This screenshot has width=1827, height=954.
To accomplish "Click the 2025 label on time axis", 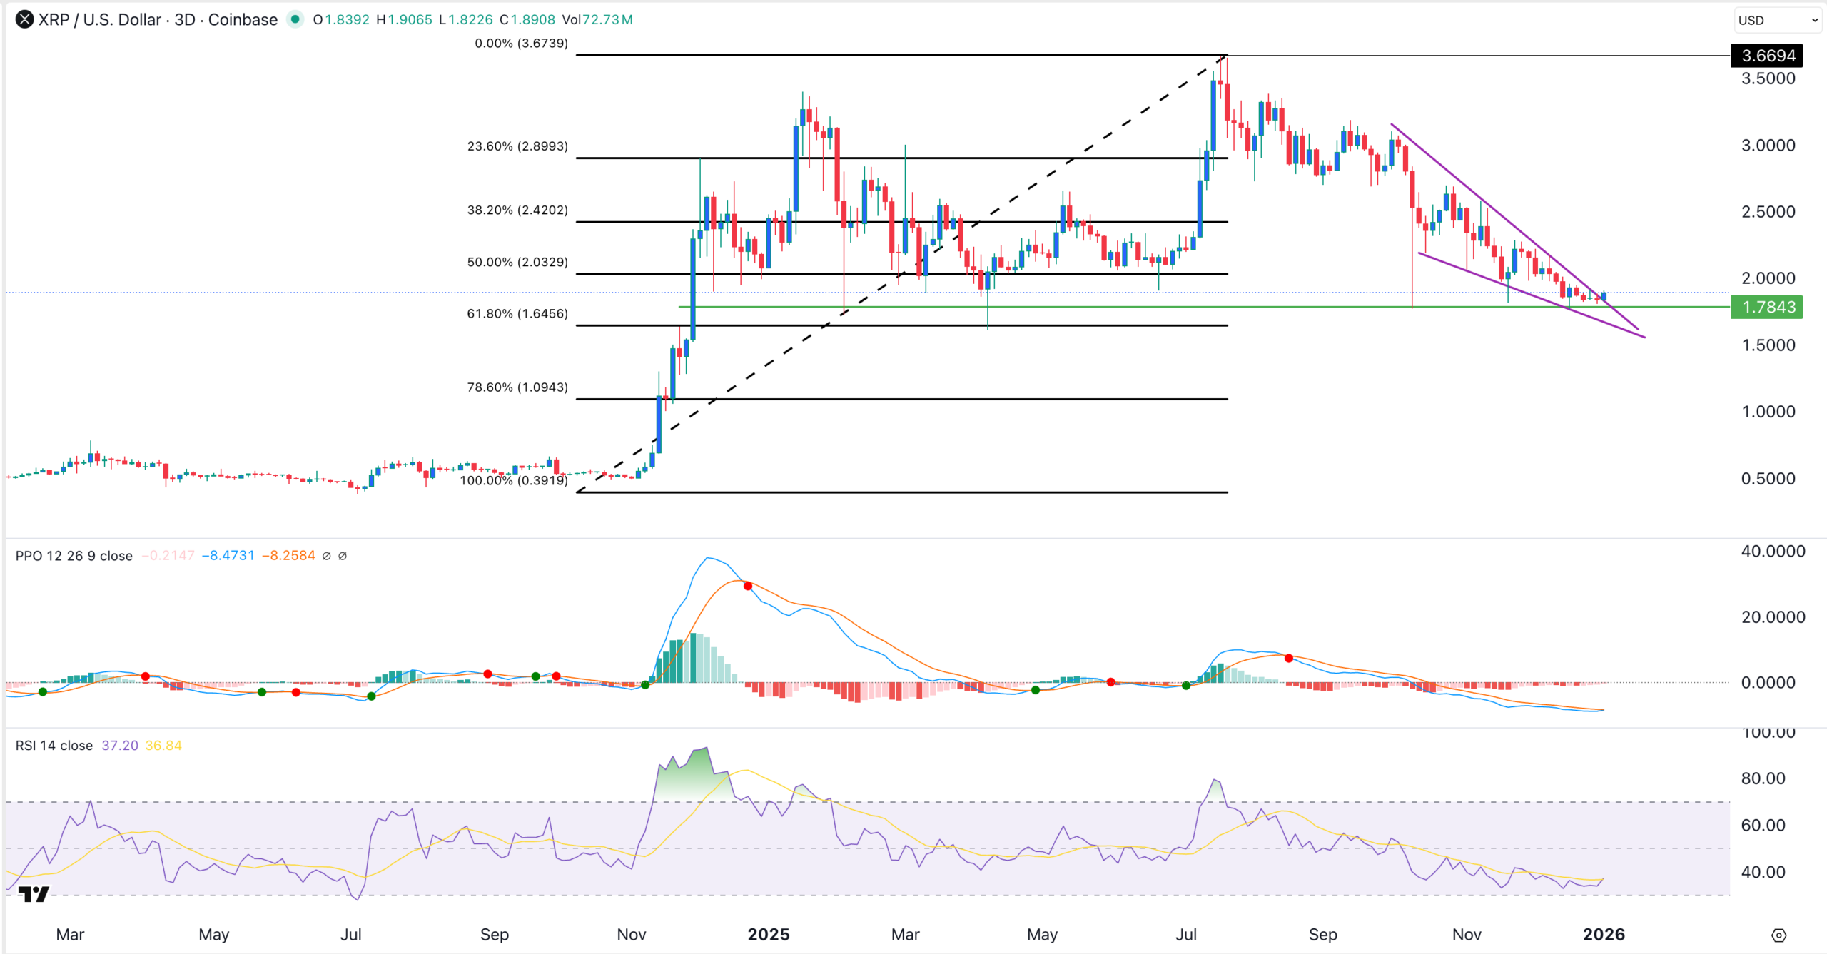I will 769,935.
